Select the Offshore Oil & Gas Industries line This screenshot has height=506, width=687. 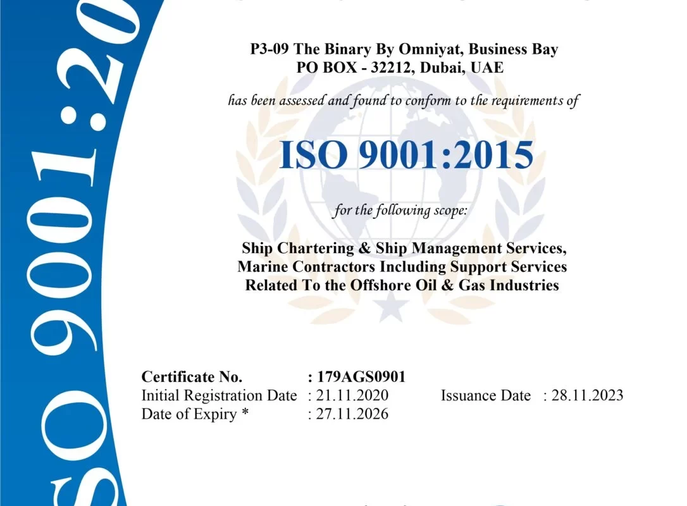click(402, 285)
